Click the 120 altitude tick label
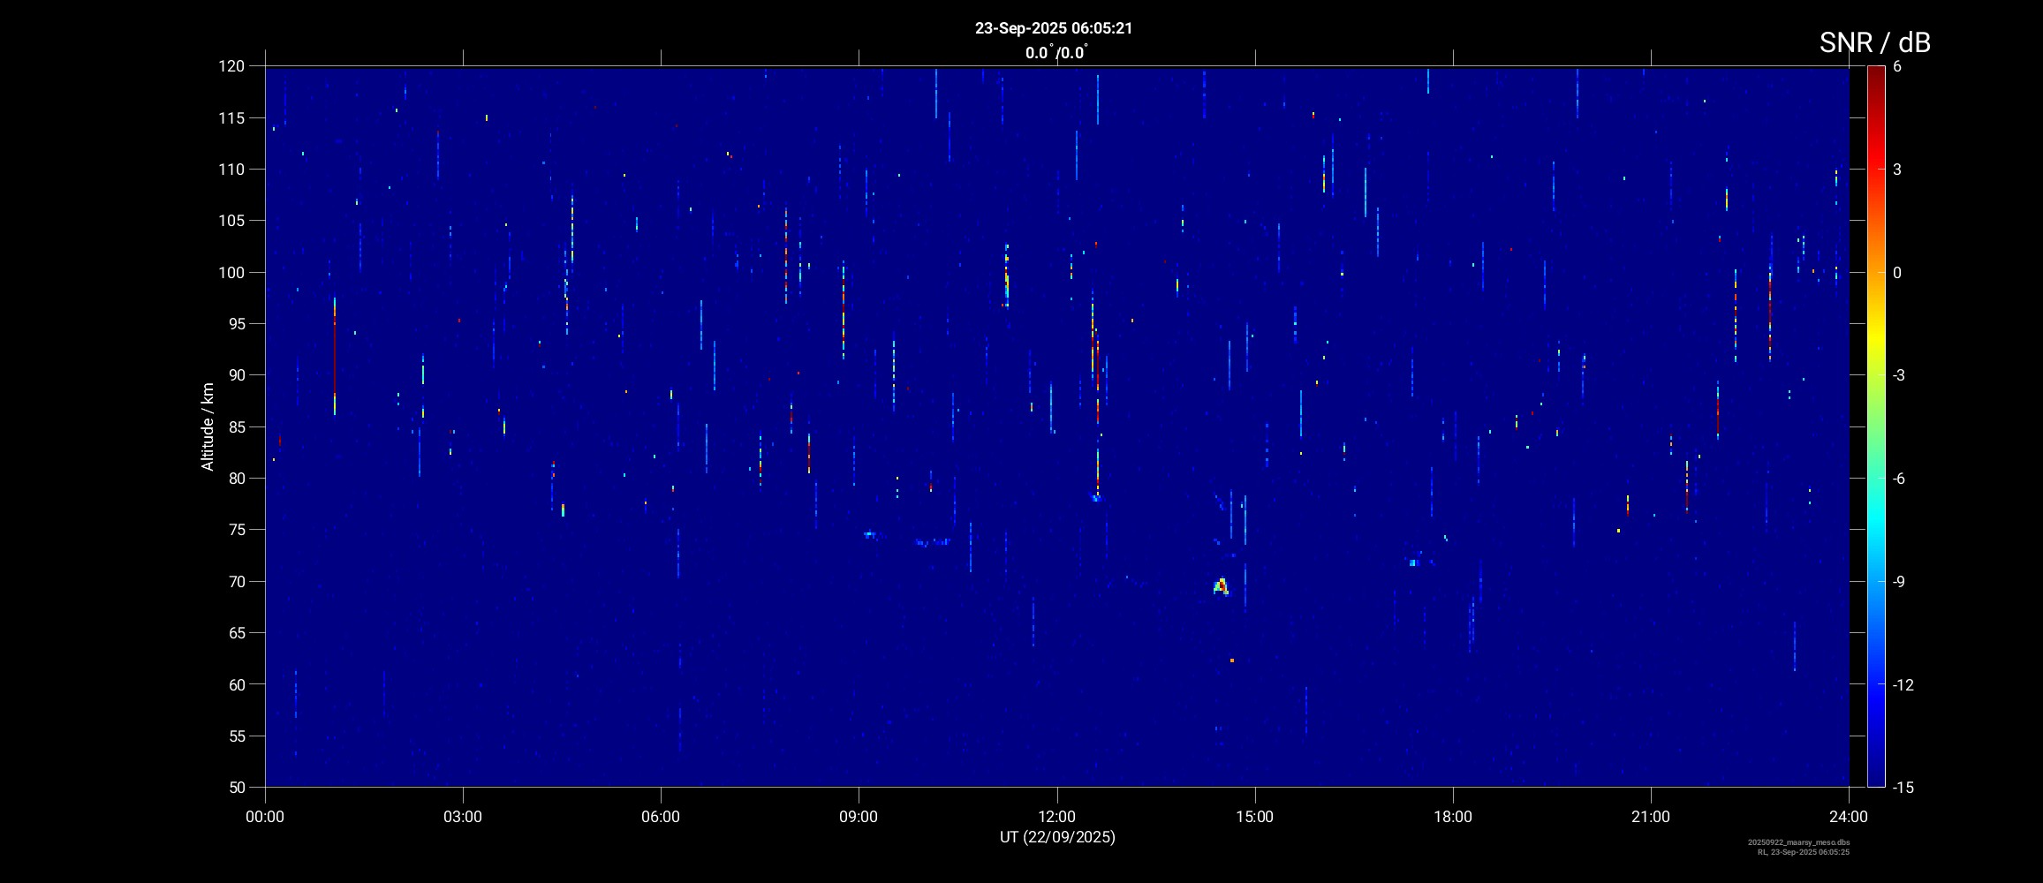 pos(231,66)
